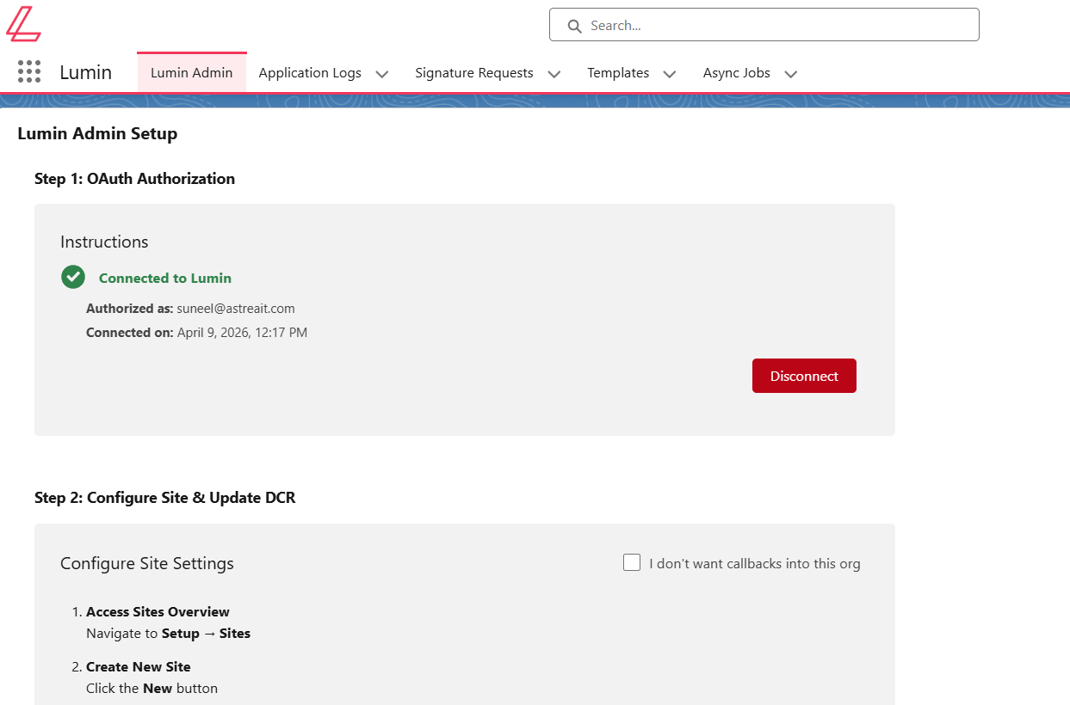The width and height of the screenshot is (1070, 705).
Task: Select the Templates tab
Action: point(618,73)
